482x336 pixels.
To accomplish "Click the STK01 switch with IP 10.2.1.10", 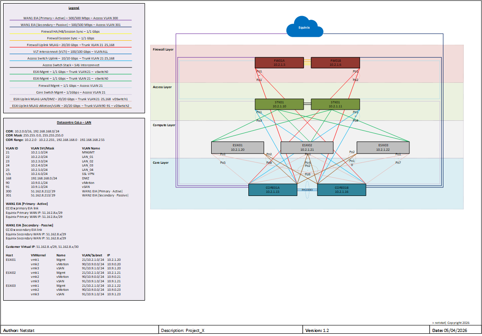I will [279, 104].
